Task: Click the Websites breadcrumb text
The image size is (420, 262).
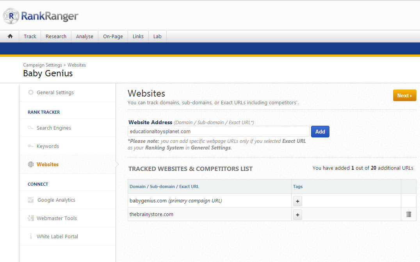Action: click(77, 65)
